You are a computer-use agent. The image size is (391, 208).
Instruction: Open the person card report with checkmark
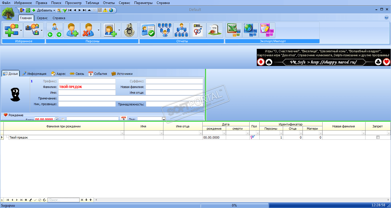148,30
